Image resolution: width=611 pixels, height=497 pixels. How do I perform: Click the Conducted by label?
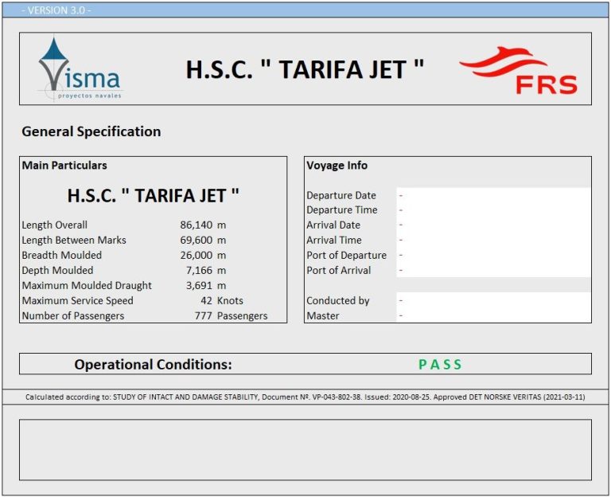click(x=338, y=301)
